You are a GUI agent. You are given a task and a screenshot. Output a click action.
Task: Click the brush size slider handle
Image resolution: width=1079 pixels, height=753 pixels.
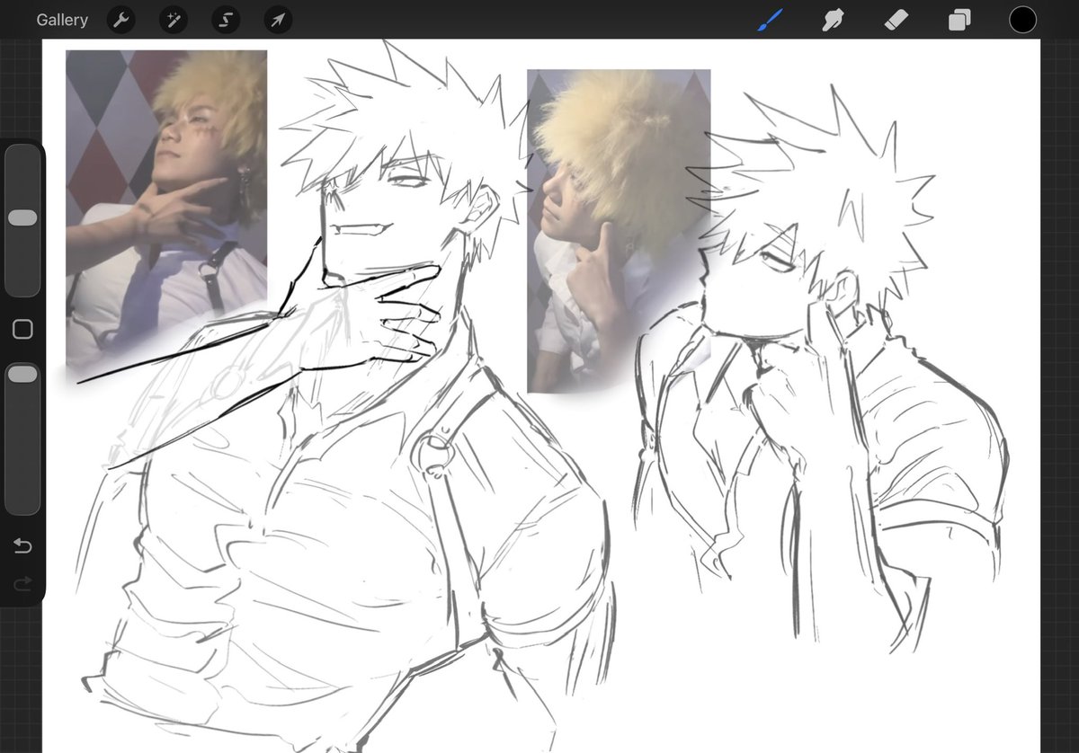pos(22,218)
